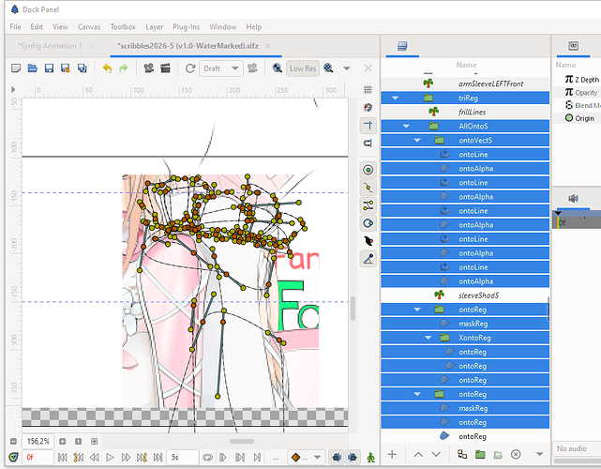Toggle animation mode icon

(370, 457)
